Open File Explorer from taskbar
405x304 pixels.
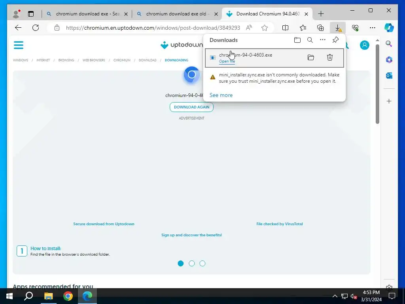48,296
